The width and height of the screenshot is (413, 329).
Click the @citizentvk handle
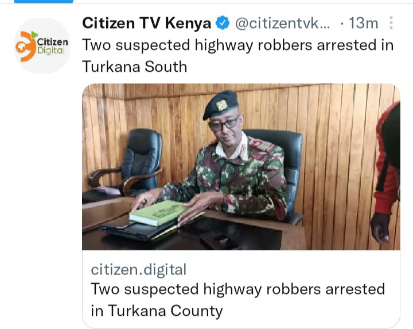pos(282,23)
